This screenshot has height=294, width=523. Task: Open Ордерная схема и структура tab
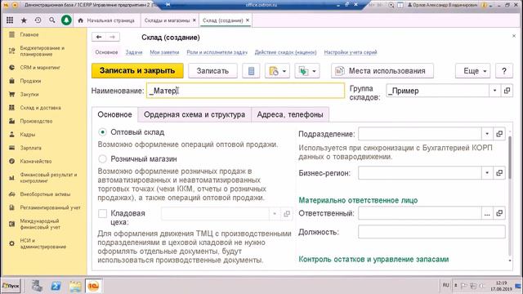point(194,114)
